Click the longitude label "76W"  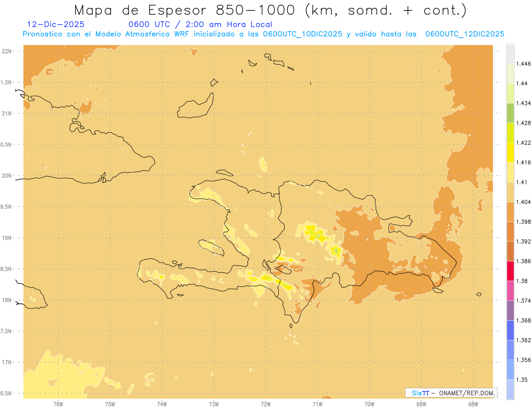tap(58, 404)
